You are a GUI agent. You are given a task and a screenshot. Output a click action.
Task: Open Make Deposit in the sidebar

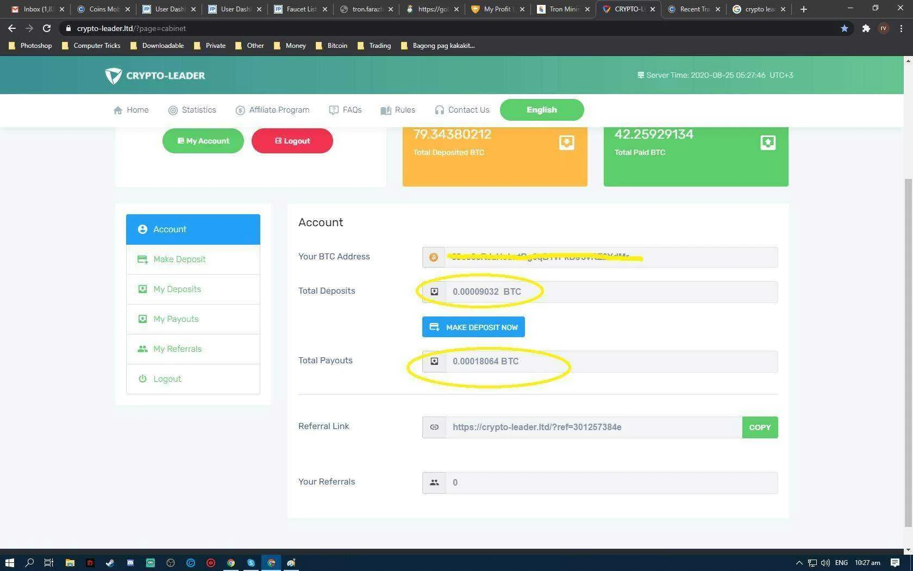193,259
